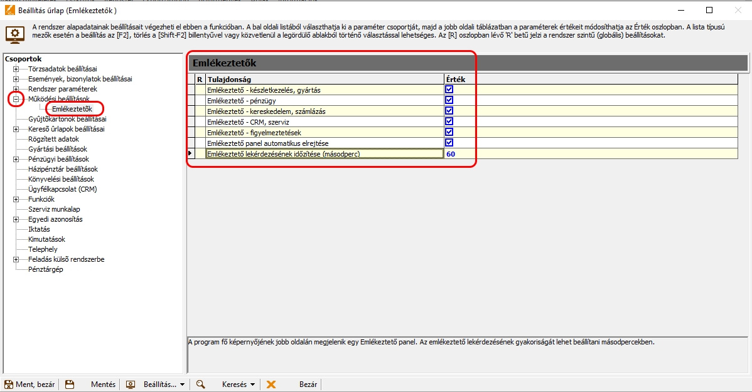Click the app icon in title bar
This screenshot has height=392, width=752.
point(8,11)
